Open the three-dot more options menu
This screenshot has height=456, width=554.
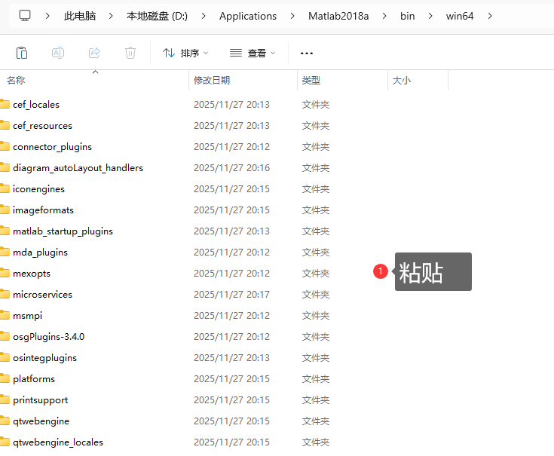tap(307, 54)
